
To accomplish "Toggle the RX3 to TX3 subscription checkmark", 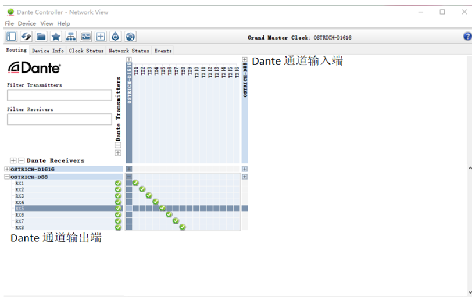I will (149, 195).
